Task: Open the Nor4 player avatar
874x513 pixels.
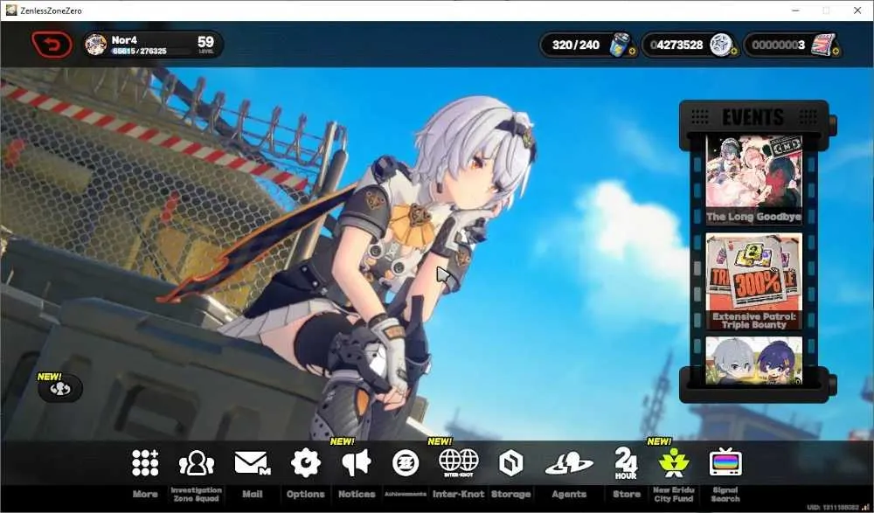Action: pyautogui.click(x=96, y=45)
